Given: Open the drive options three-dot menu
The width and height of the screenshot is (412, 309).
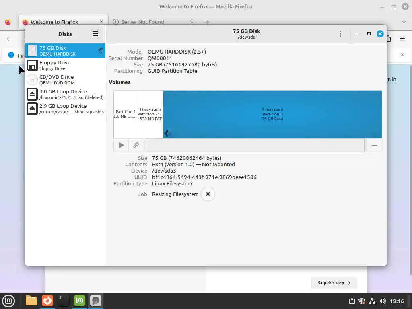Looking at the screenshot, I should click(x=340, y=34).
